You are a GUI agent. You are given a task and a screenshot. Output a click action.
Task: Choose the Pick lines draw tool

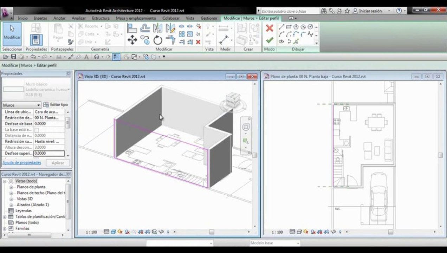296,41
